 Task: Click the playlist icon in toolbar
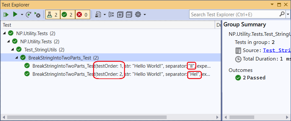click(98, 15)
